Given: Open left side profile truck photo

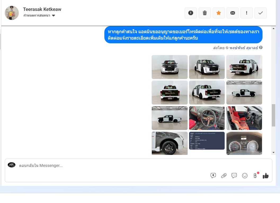Looking at the screenshot, I should (x=170, y=118).
